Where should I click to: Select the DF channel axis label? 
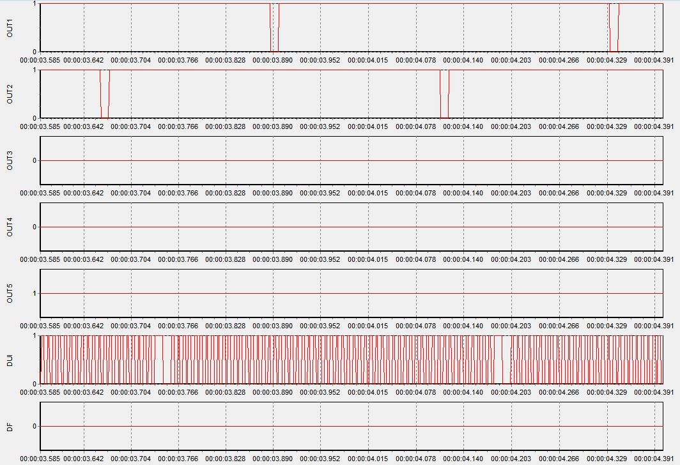10,426
